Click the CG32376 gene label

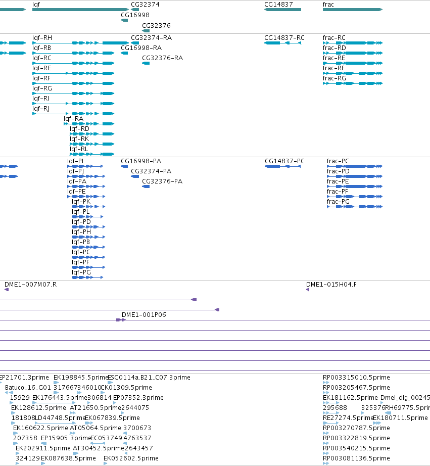156,26
